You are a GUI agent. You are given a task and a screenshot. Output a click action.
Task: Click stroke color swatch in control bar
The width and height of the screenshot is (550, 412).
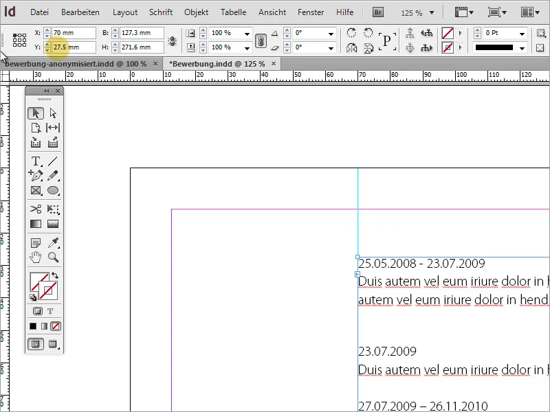[448, 47]
